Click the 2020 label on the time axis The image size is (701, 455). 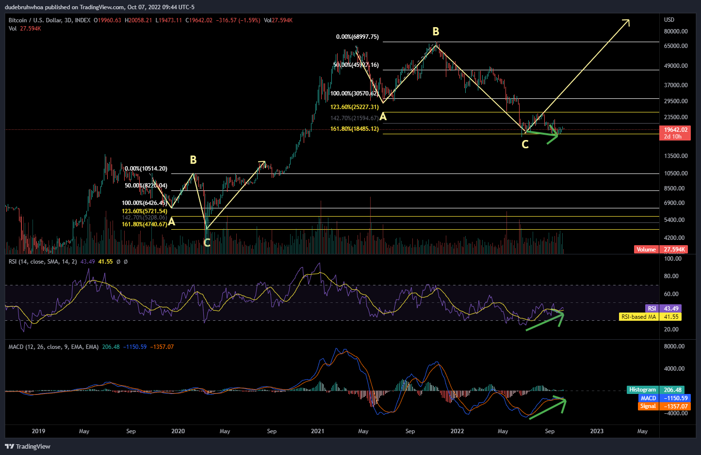coord(178,431)
